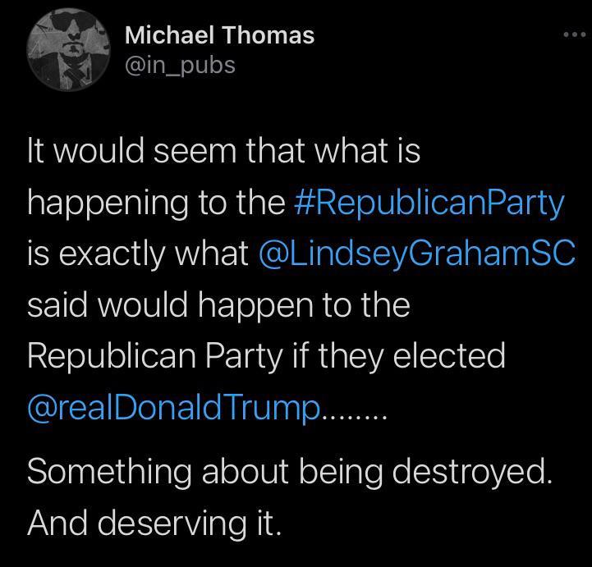Open the Michael Thomas display name
592x567 pixels.
pos(219,35)
